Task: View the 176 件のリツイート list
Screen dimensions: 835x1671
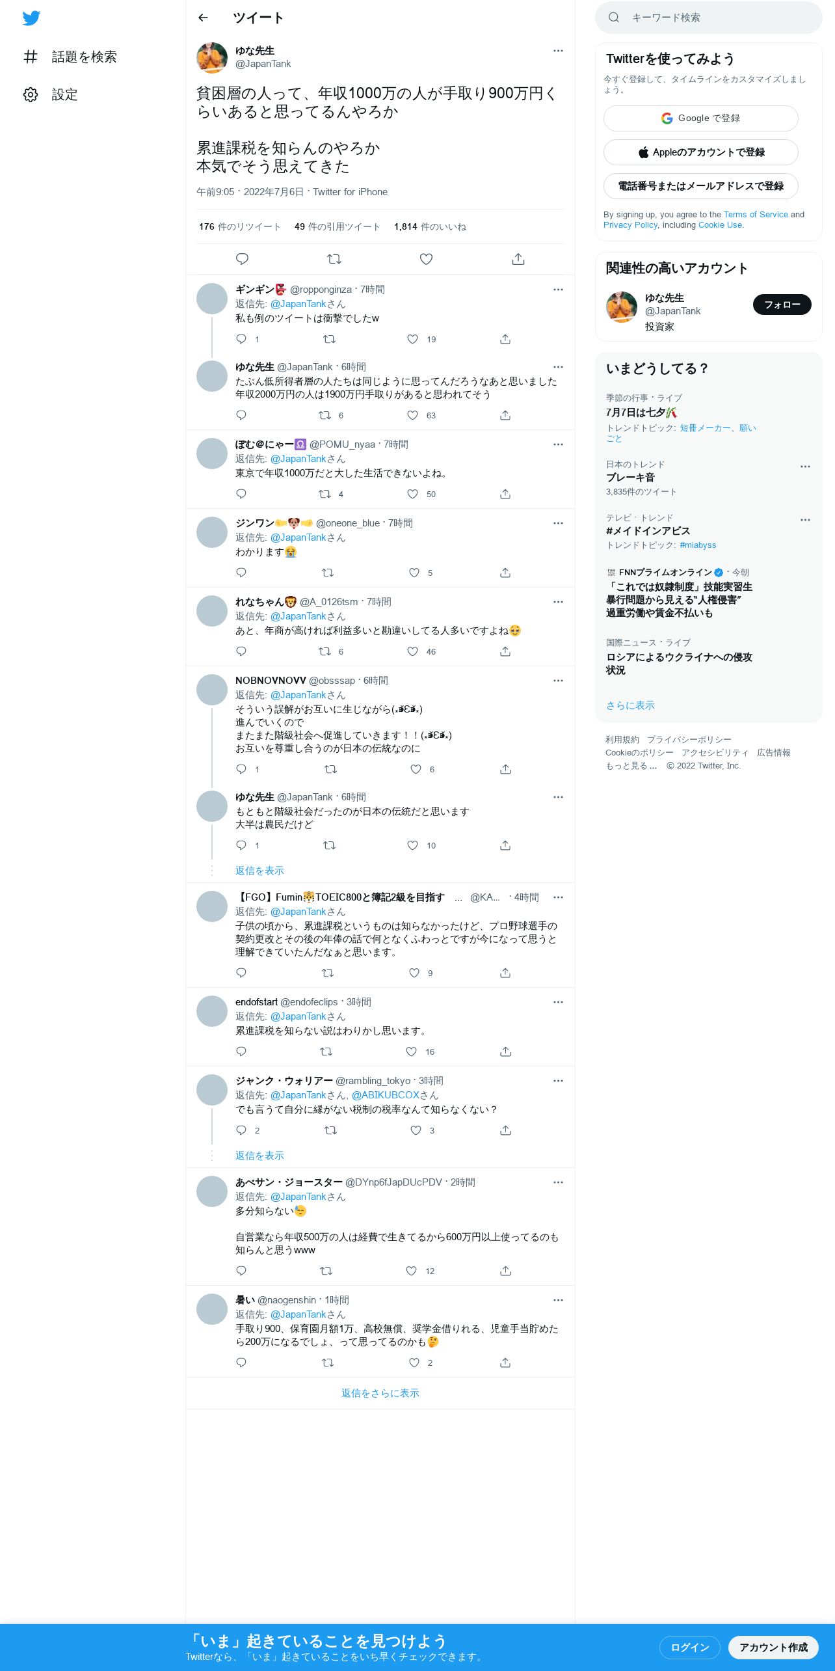Action: pyautogui.click(x=240, y=226)
